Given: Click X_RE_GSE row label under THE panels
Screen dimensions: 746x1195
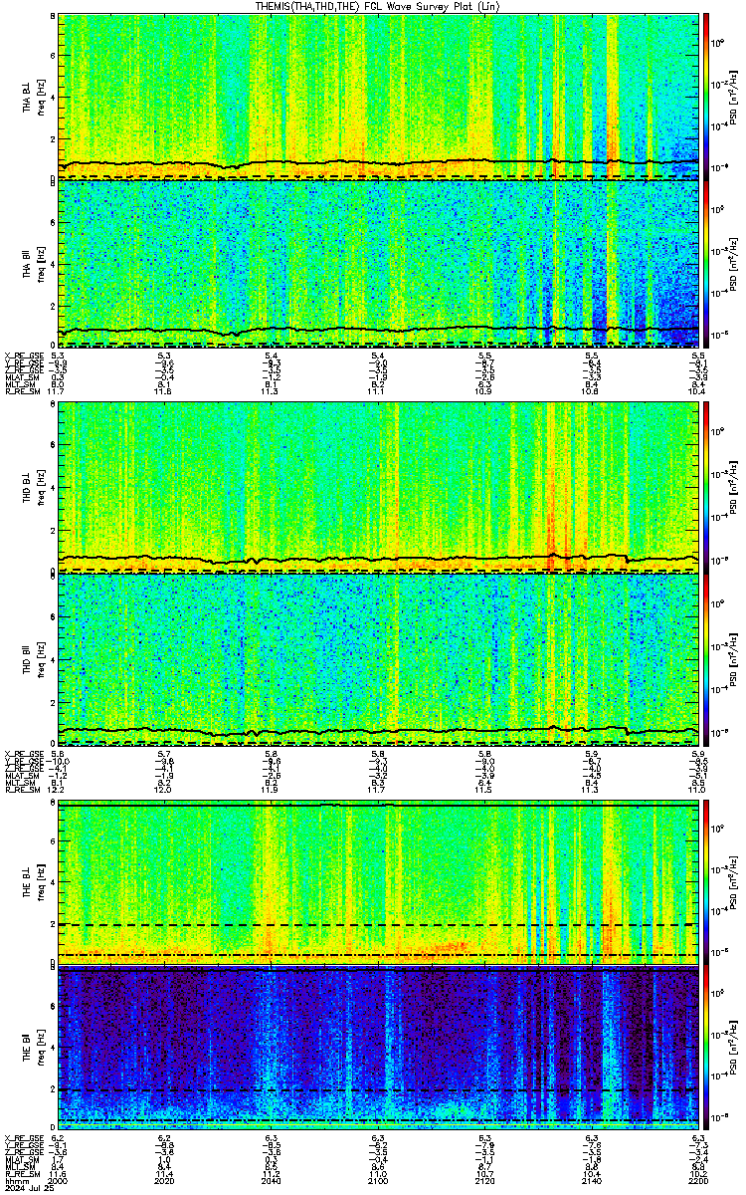Looking at the screenshot, I should coord(22,1137).
